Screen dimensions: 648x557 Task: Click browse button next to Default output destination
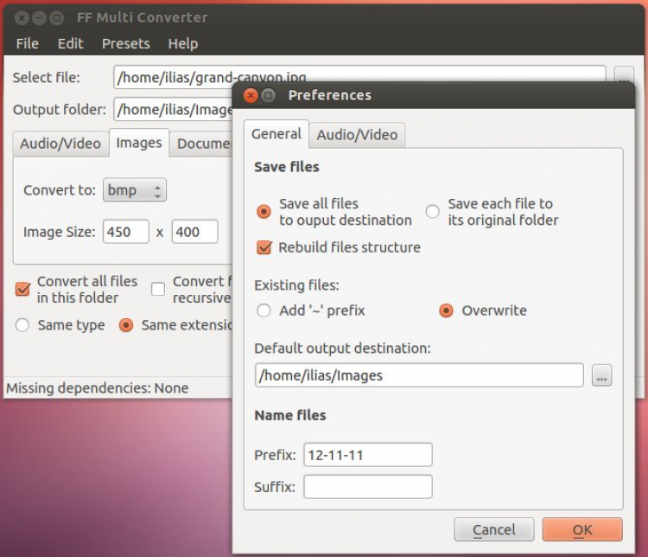pos(601,375)
